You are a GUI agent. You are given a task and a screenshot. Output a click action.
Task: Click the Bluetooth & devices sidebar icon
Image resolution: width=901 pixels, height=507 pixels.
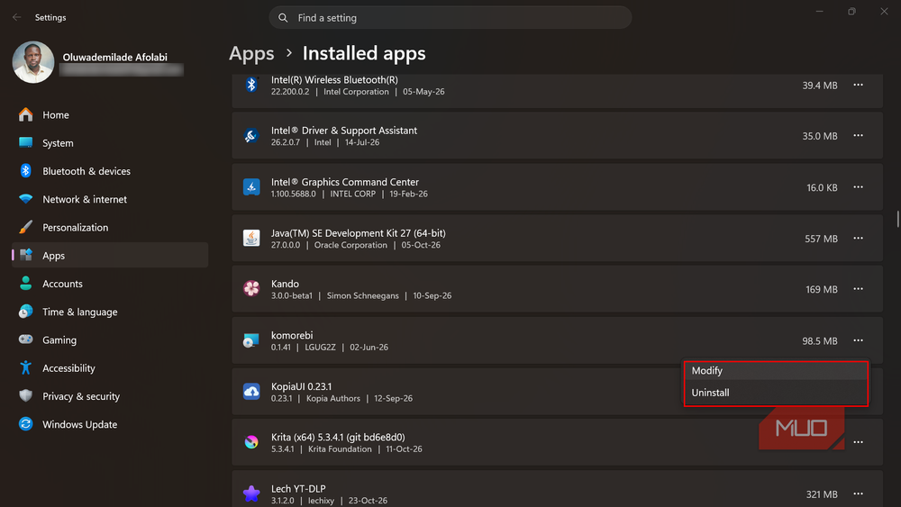point(26,170)
